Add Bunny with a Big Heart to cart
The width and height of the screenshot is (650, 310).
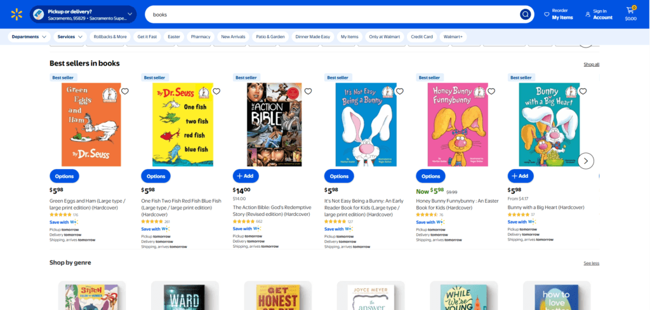tap(521, 176)
